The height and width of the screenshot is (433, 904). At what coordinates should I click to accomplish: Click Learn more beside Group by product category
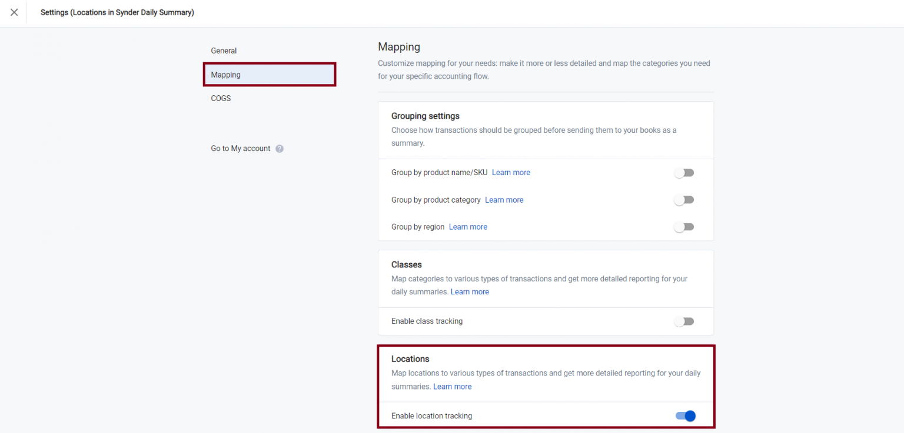(504, 200)
